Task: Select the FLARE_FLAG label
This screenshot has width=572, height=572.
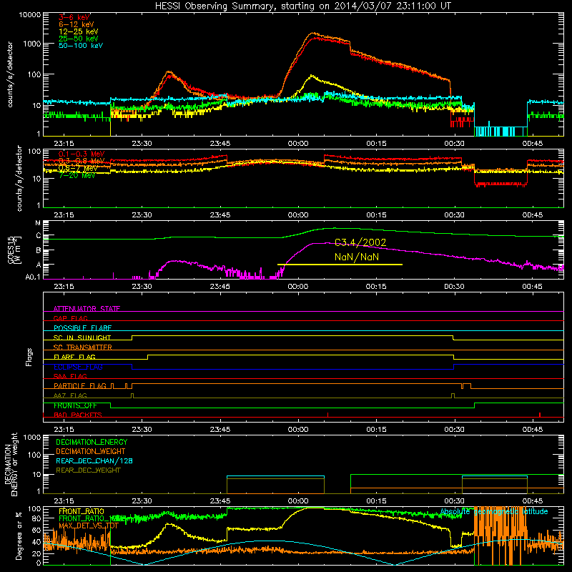Action: [x=74, y=357]
